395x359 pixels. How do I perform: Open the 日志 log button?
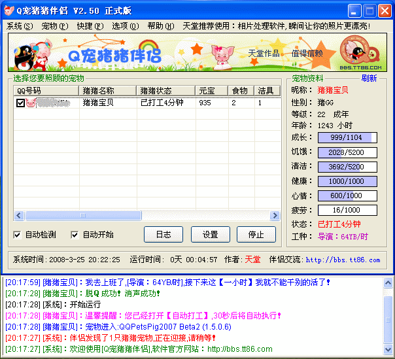(x=163, y=235)
